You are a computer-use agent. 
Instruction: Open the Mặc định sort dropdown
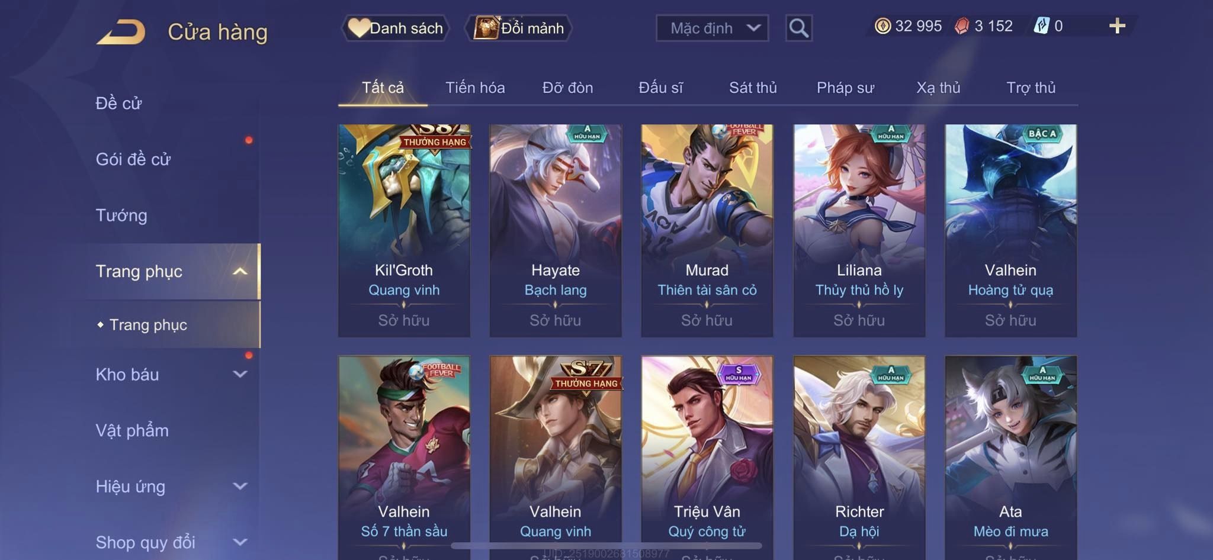coord(712,28)
